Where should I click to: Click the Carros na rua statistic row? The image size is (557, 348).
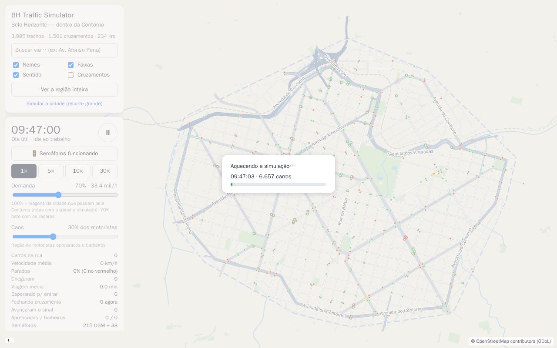point(64,255)
